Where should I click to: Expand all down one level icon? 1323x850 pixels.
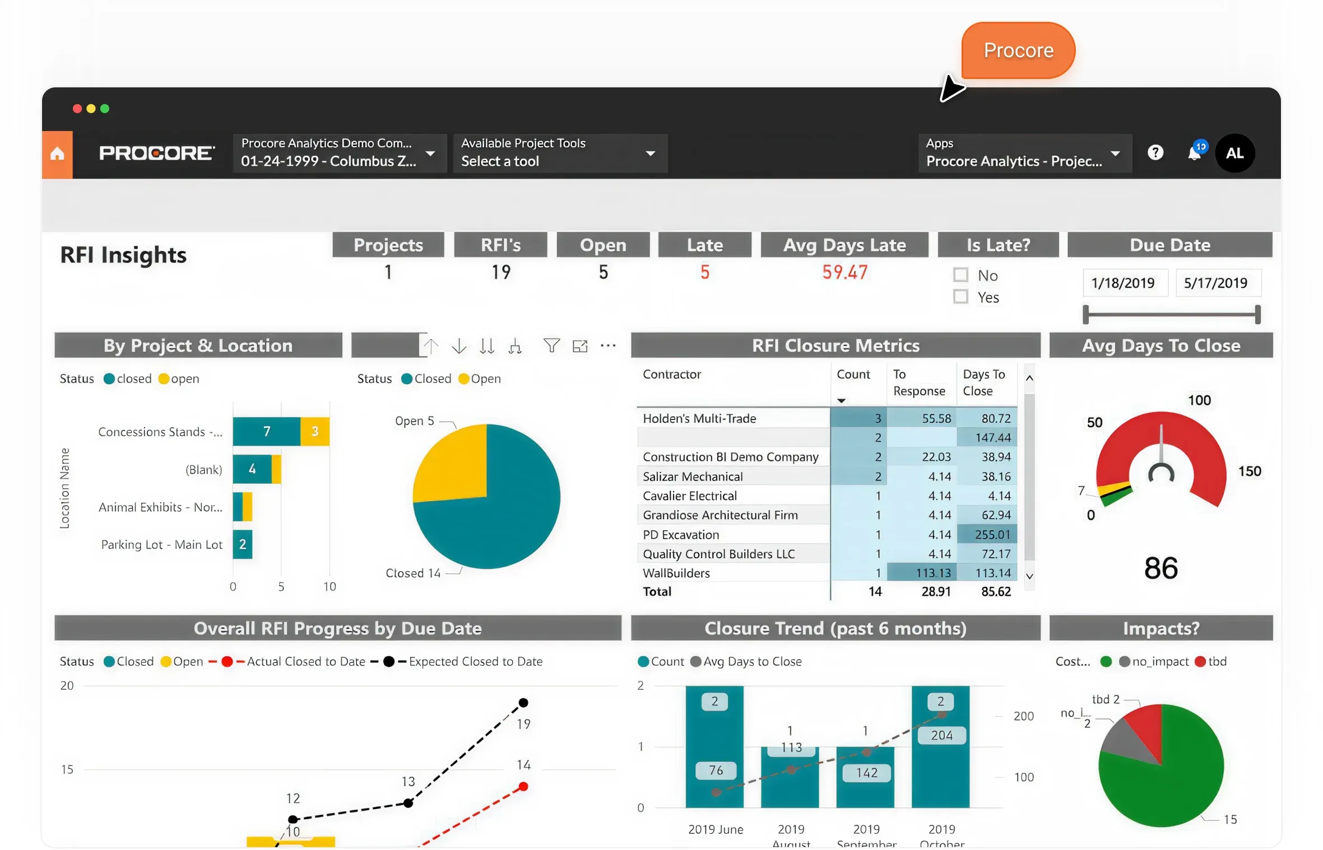(x=515, y=346)
